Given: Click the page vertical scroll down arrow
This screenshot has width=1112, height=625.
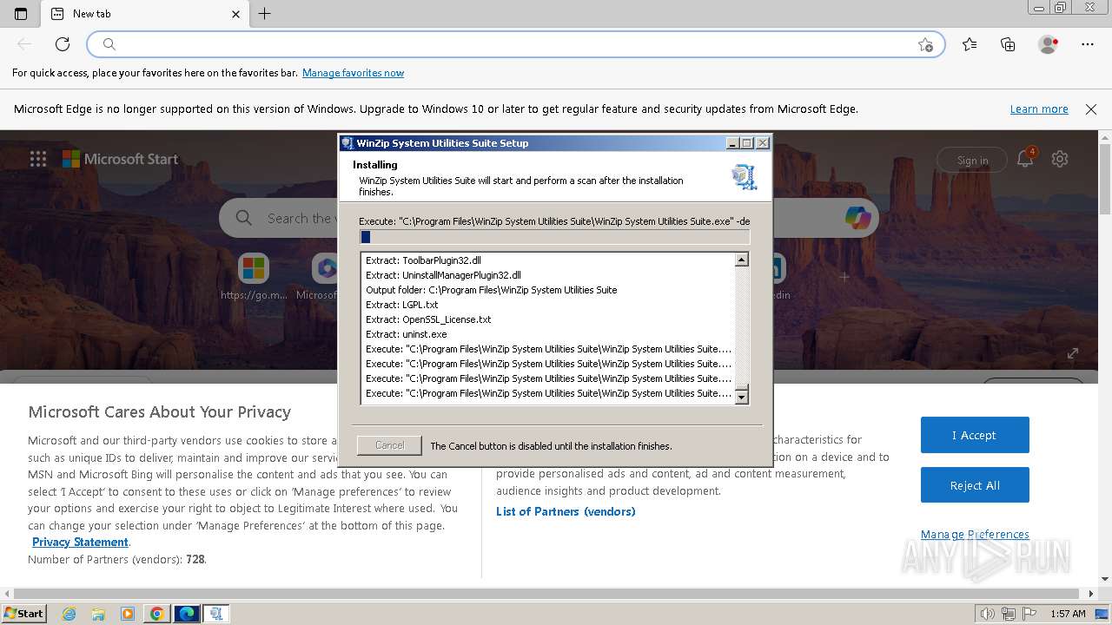Looking at the screenshot, I should coord(1105,579).
